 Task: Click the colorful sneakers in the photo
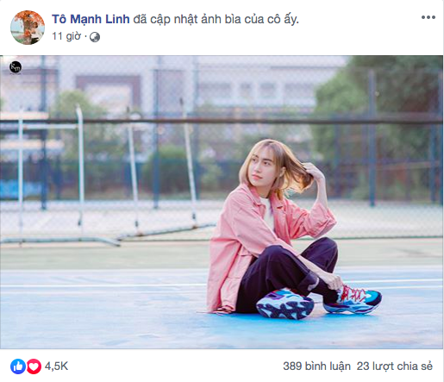point(318,302)
